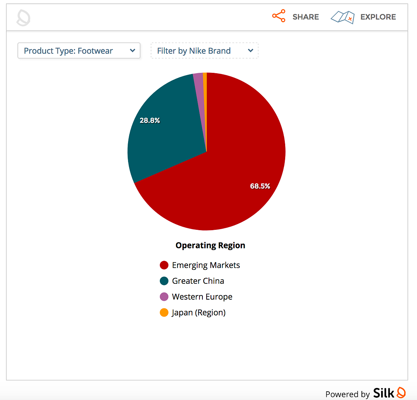This screenshot has width=417, height=400.
Task: Click the EXPLORE label
Action: (378, 17)
